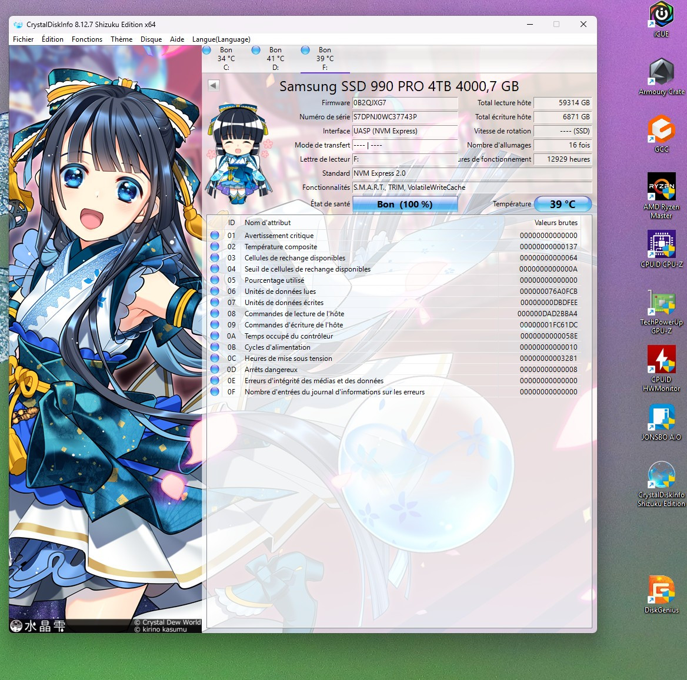Click raw value 00000000003281
Image resolution: width=687 pixels, height=680 pixels.
click(549, 358)
